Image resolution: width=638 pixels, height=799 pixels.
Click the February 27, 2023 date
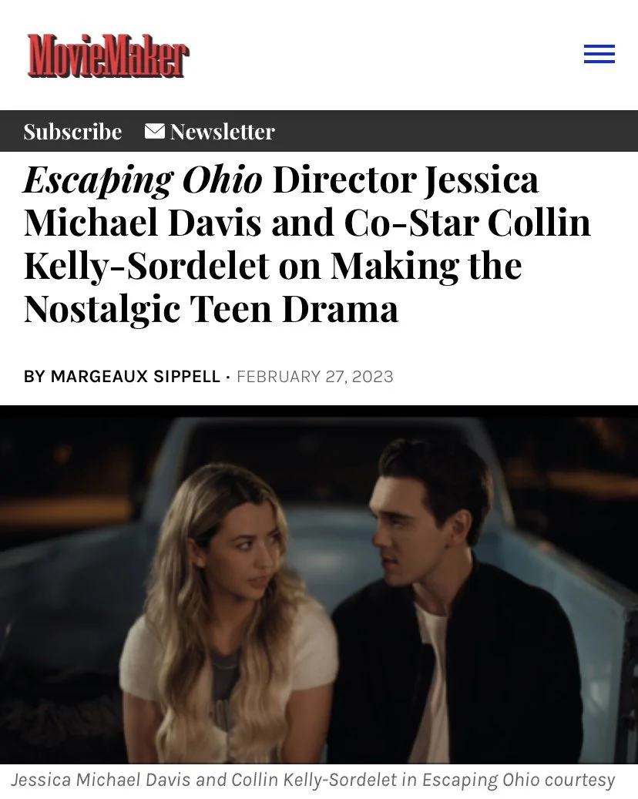(x=315, y=377)
